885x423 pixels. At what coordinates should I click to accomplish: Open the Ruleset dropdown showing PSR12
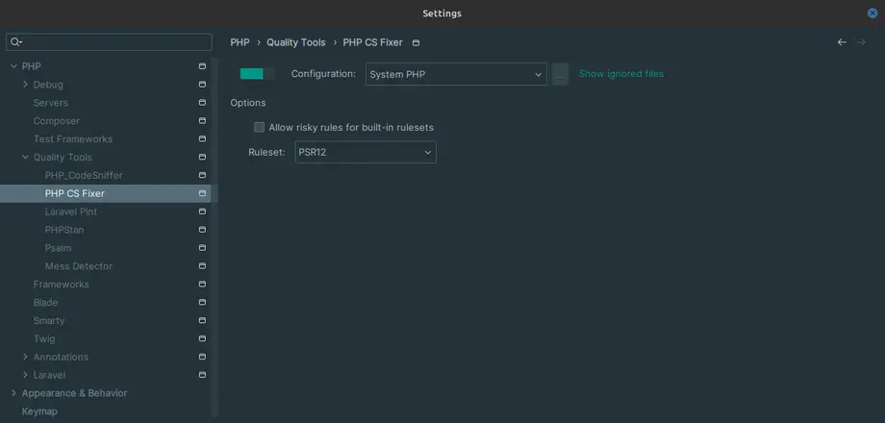[366, 152]
